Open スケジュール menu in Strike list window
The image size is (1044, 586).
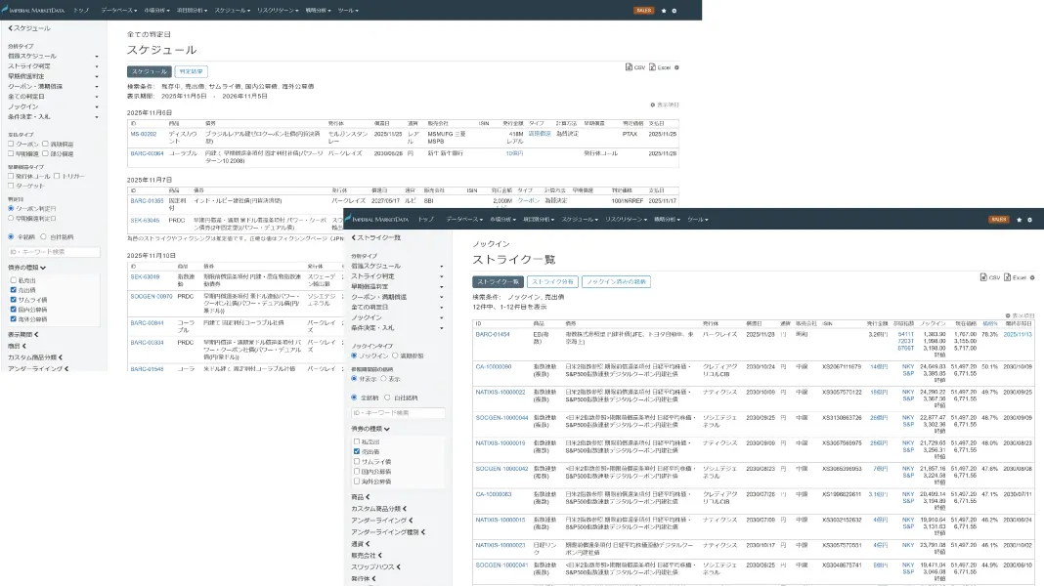(x=580, y=220)
